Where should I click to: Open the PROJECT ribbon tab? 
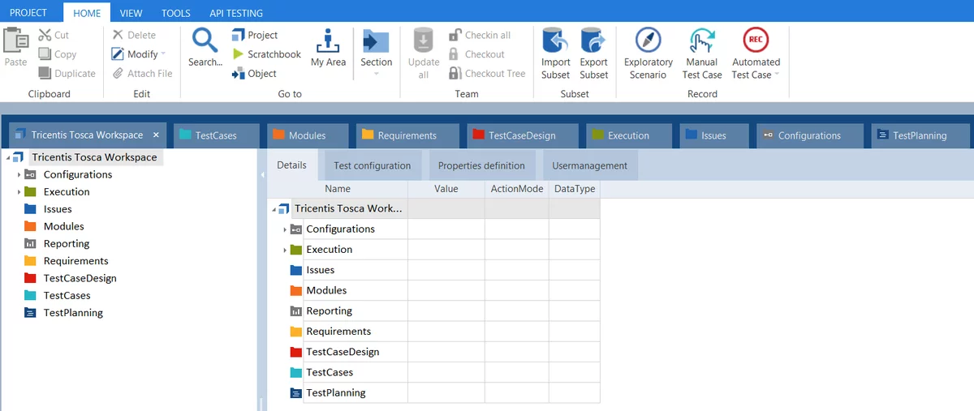(x=28, y=13)
